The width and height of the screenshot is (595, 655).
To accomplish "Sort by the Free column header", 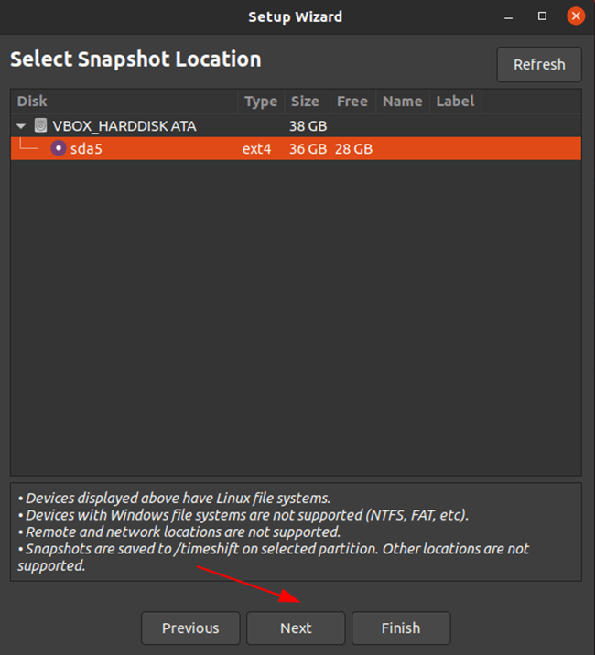I will point(352,102).
